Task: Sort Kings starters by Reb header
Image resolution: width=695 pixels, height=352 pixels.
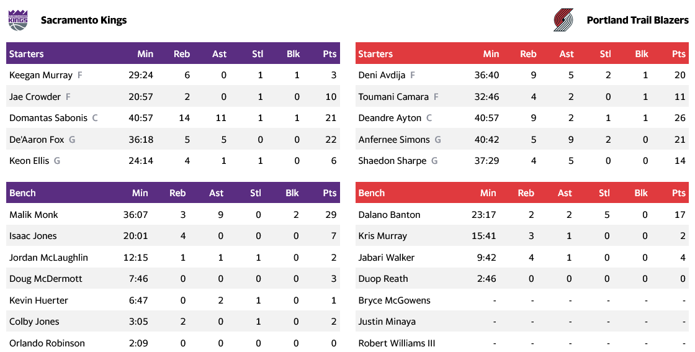Action: [182, 54]
